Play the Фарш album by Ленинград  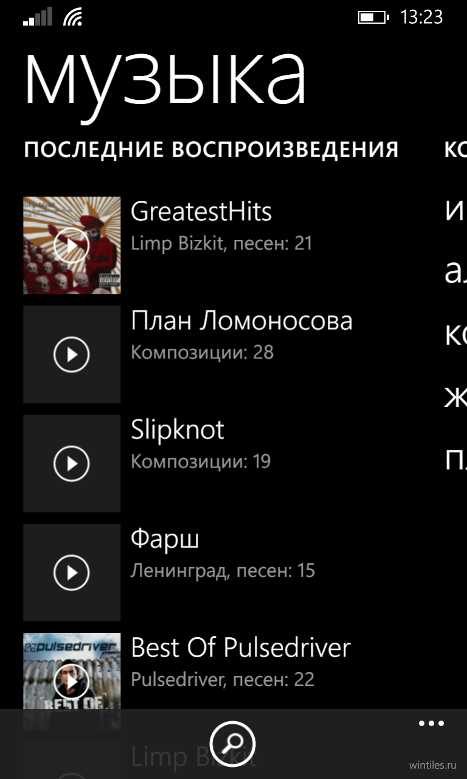[72, 573]
